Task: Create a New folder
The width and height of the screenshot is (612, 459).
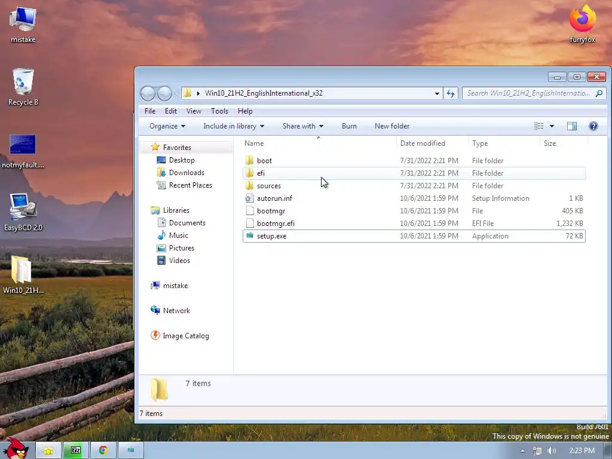Action: pos(392,126)
